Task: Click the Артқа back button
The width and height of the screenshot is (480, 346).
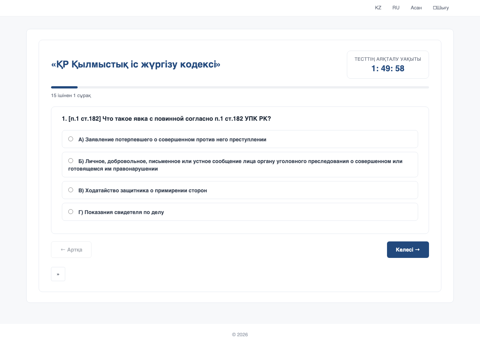Action: coord(71,250)
